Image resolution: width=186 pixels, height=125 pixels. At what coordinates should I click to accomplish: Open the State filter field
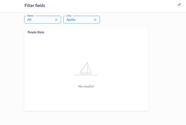(43, 20)
